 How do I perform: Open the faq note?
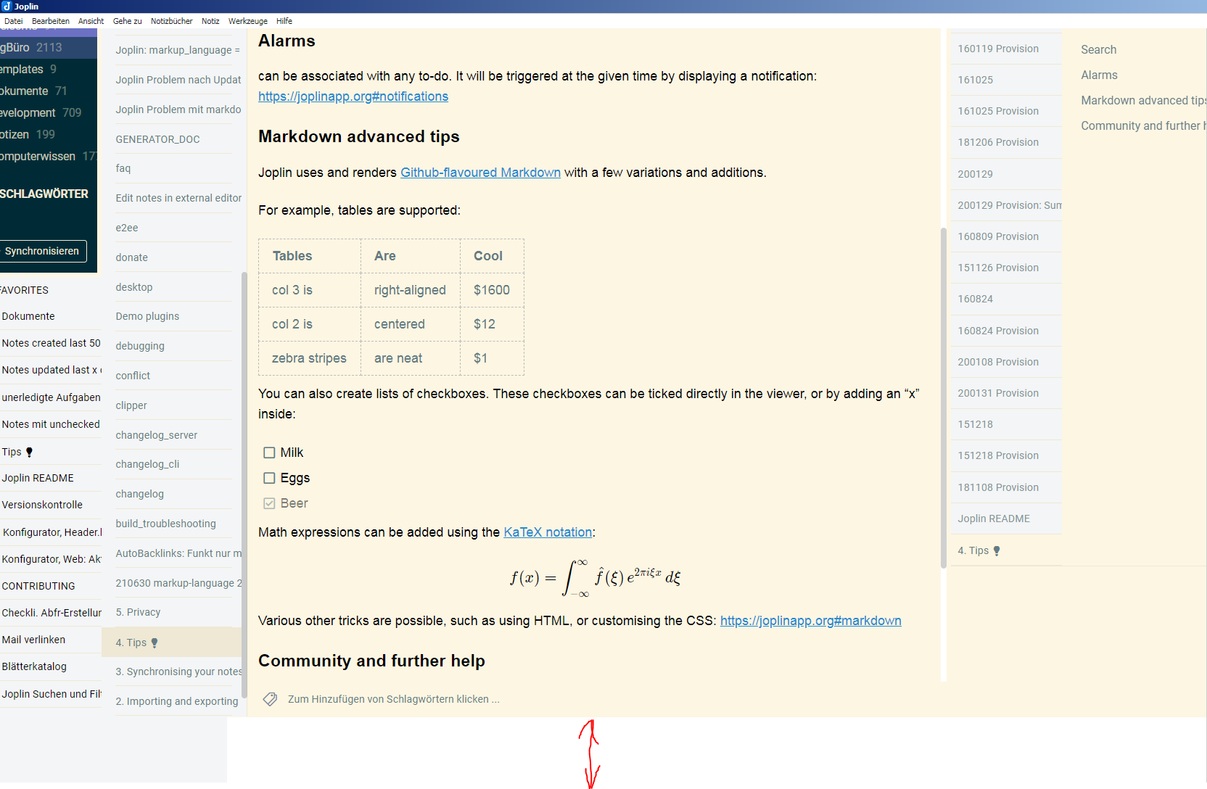coord(123,168)
